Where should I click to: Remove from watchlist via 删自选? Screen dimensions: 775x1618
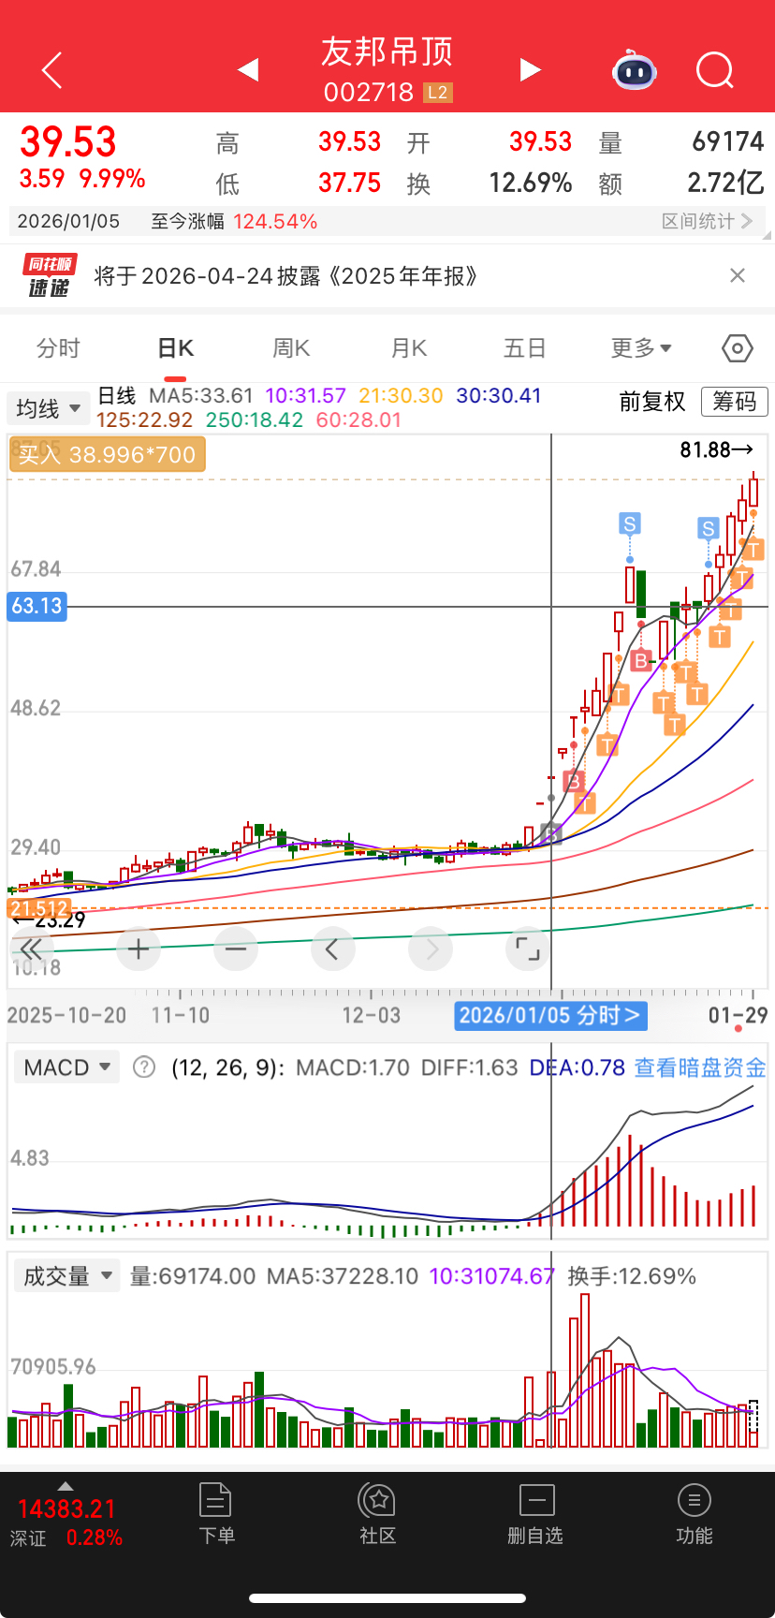[535, 1513]
